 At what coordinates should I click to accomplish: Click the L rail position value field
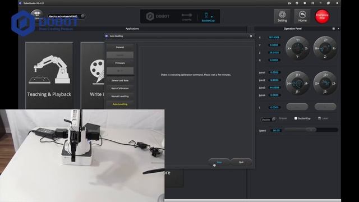tap(274, 107)
